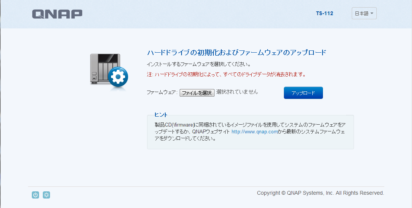Viewport: 412px width, 208px height.
Task: Click the ファイルを選択 file chooser button
Action: point(197,93)
